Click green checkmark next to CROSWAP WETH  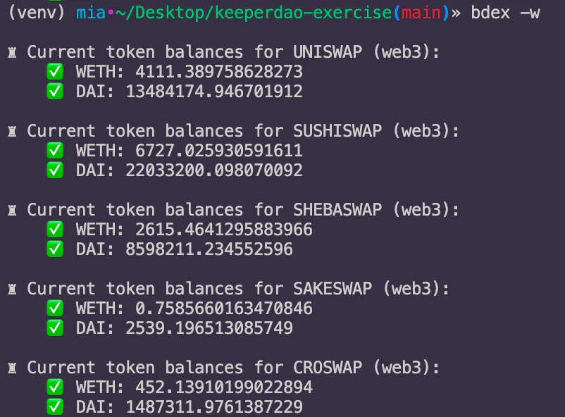point(55,387)
